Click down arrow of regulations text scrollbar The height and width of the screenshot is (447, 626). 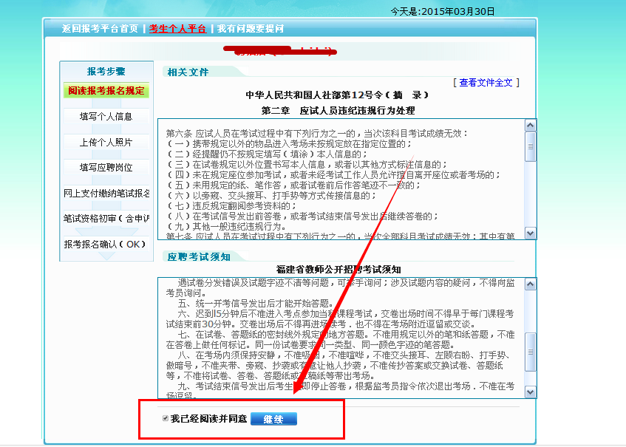point(531,233)
